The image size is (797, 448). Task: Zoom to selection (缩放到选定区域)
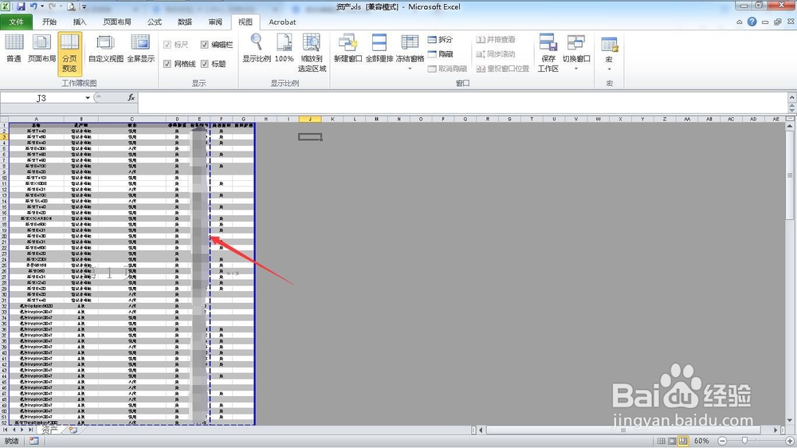point(312,53)
